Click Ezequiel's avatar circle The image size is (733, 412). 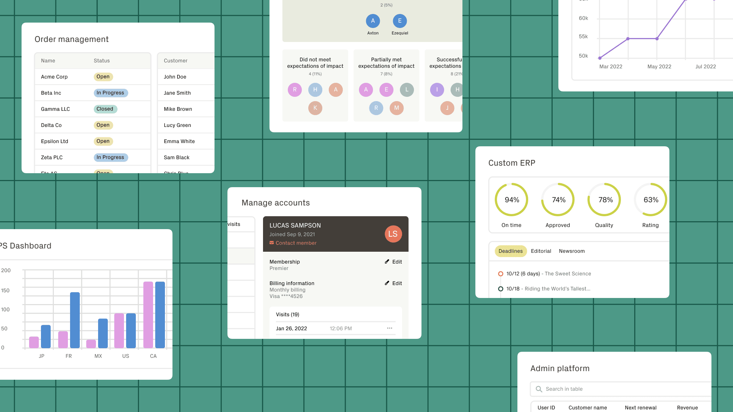pyautogui.click(x=400, y=21)
